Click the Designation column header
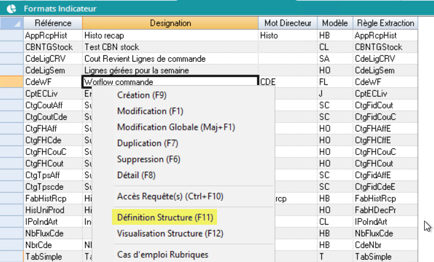 coord(170,23)
